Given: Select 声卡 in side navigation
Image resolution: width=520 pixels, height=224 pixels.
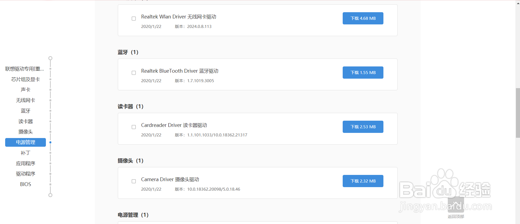Looking at the screenshot, I should [x=26, y=90].
